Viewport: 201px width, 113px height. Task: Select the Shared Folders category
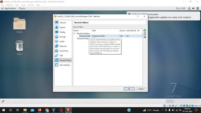click(x=63, y=60)
